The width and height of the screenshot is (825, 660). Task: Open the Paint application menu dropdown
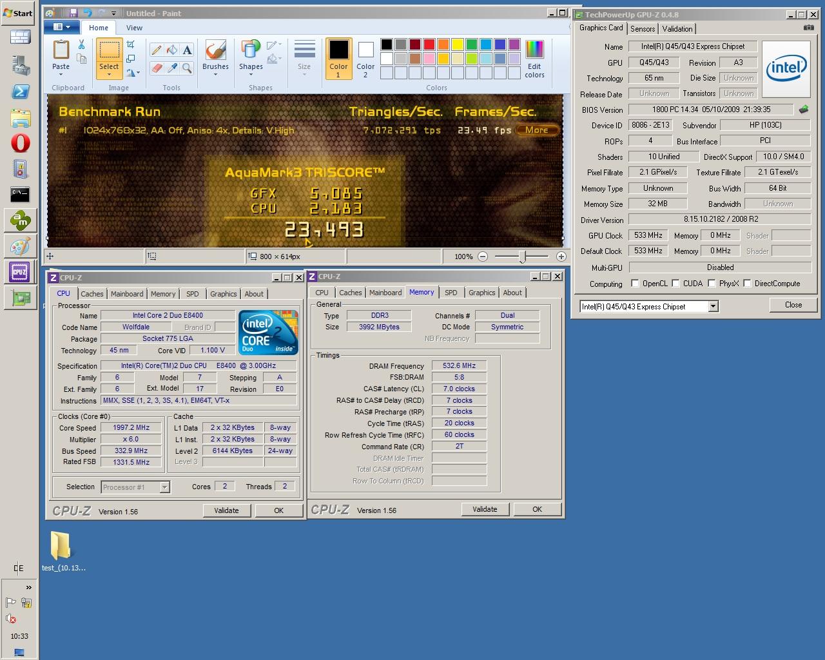click(62, 27)
